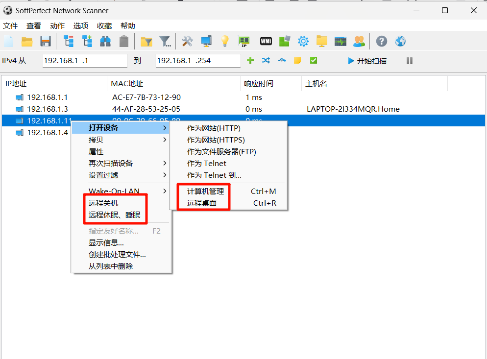Screen dimensions: 487x359
Task: Click the blue curved arrow icon
Action: (x=282, y=60)
